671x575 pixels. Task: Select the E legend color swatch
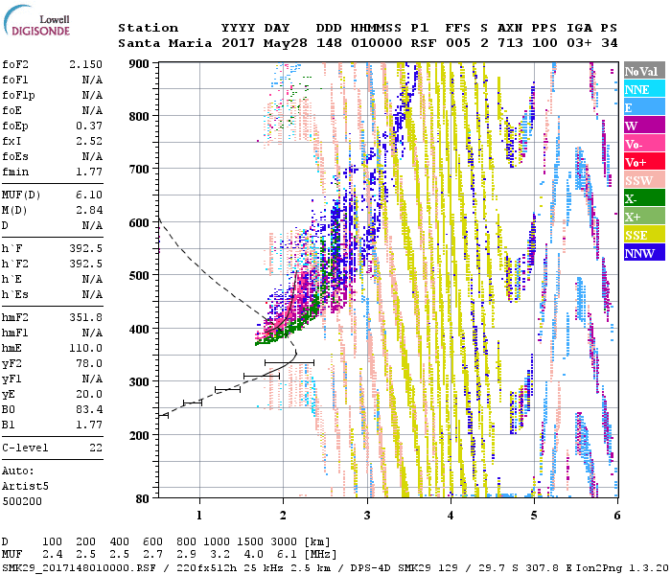click(644, 107)
